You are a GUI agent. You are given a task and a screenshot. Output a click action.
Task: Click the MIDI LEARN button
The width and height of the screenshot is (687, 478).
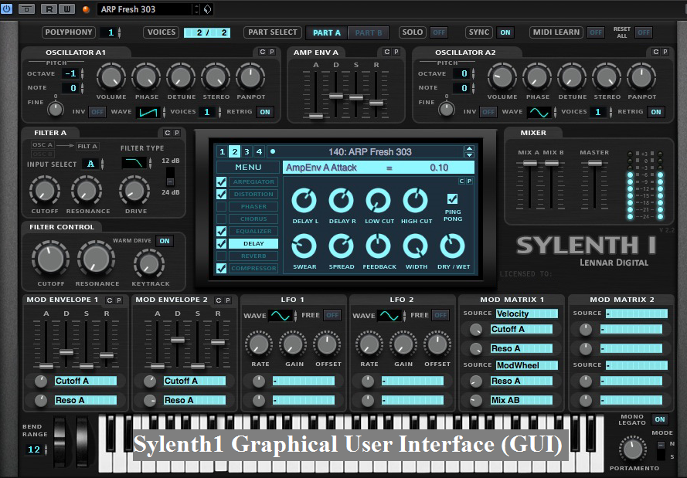click(556, 32)
